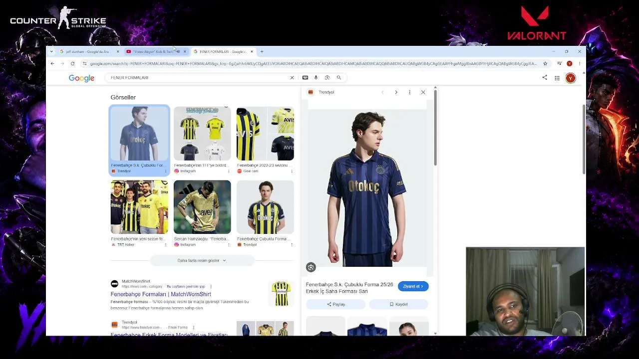Open the site information icon in address bar
Viewport: 639px width, 359px height.
(x=84, y=63)
